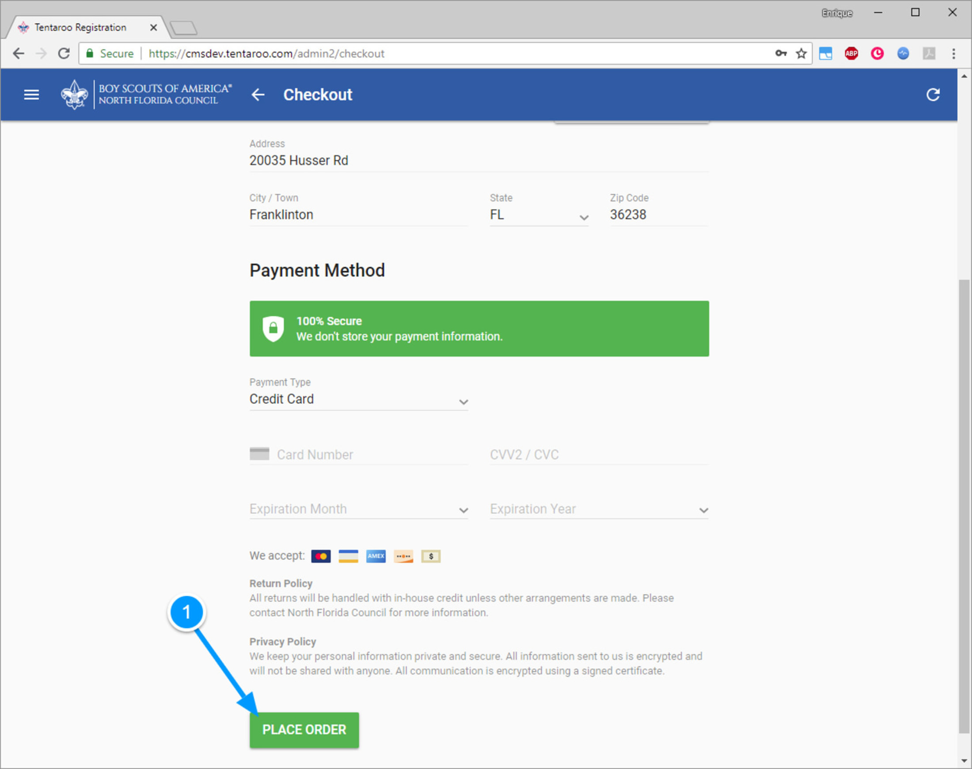Open the hamburger navigation menu
Viewport: 972px width, 769px height.
pos(31,95)
